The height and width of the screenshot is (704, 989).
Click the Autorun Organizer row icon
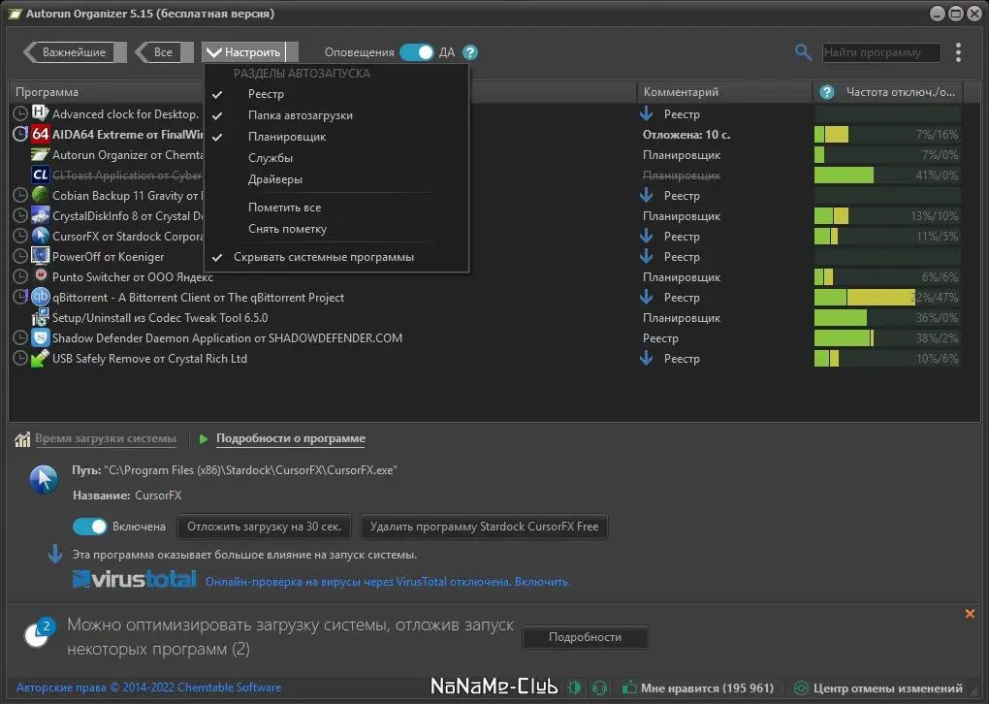click(41, 154)
